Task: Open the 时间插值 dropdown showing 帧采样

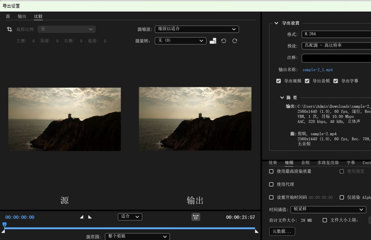Action: [328, 209]
